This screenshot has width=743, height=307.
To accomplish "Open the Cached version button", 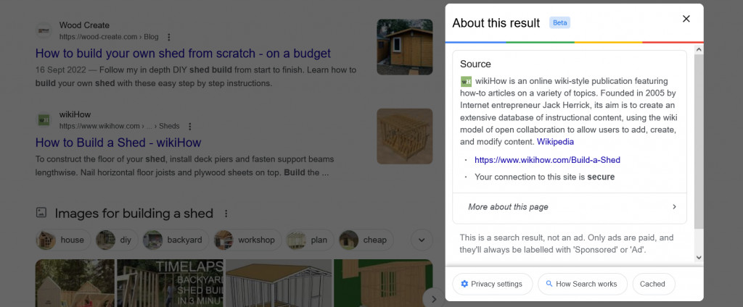I will point(654,284).
